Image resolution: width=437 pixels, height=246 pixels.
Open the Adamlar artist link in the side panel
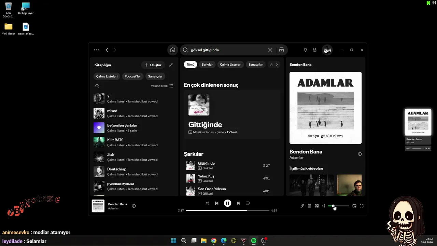(x=296, y=158)
